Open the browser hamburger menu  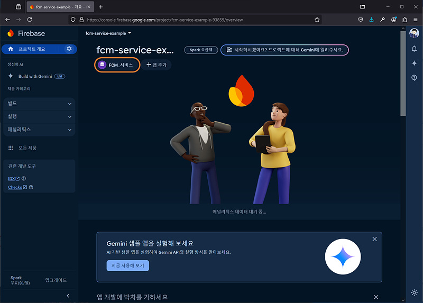(416, 20)
